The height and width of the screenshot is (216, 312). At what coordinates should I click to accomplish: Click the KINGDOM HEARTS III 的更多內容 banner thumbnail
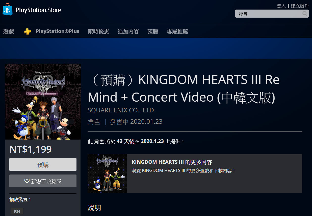[107, 174]
